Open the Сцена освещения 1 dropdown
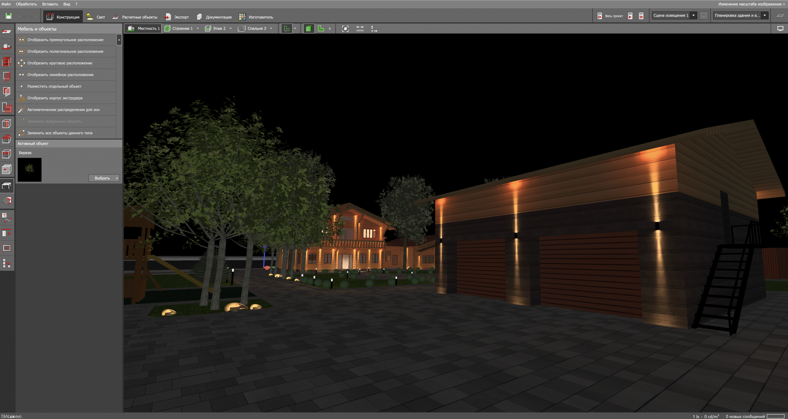The width and height of the screenshot is (788, 419). 694,15
